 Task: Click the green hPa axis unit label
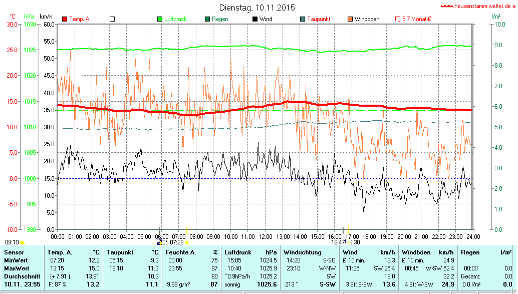[x=29, y=17]
